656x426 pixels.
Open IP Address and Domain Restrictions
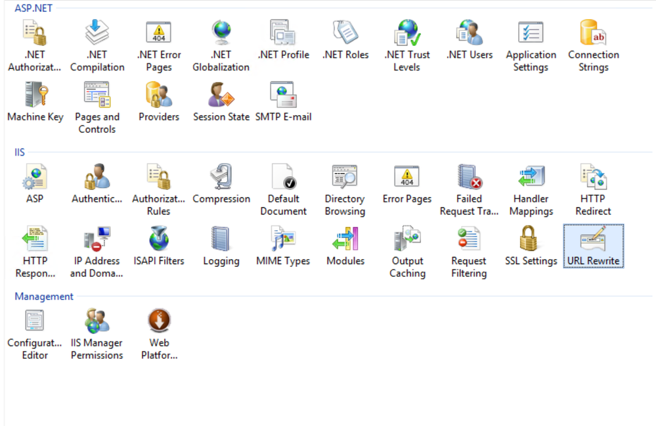(x=97, y=252)
